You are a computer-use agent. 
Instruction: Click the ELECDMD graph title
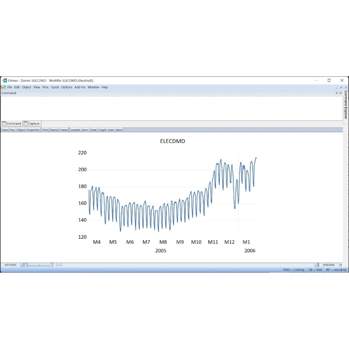(172, 141)
